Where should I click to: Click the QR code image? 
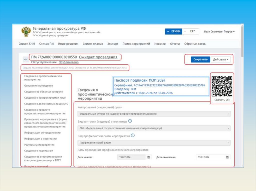tap(222, 86)
